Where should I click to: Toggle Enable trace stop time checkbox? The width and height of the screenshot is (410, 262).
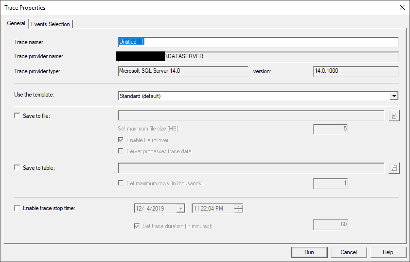pos(18,208)
